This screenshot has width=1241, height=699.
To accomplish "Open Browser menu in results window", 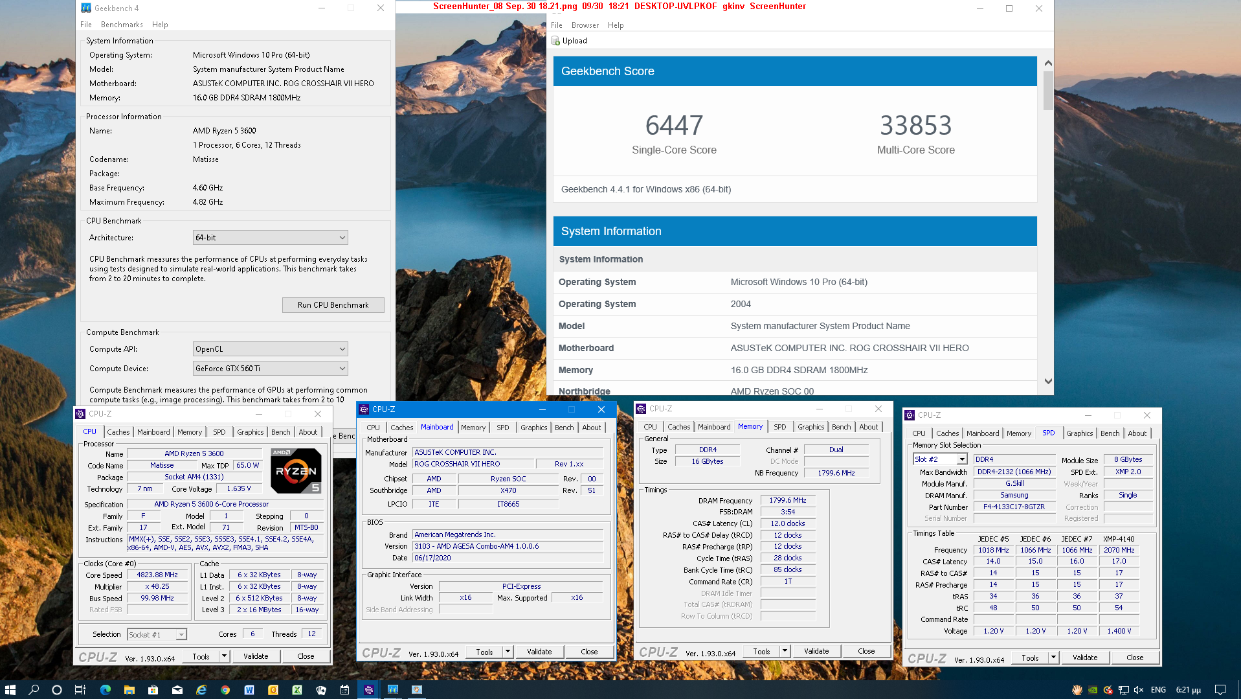I will pos(585,25).
